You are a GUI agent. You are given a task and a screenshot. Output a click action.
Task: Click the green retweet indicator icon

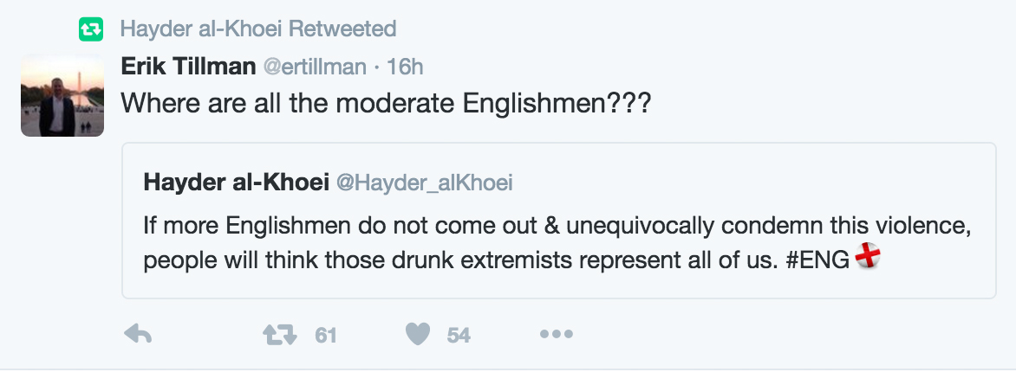coord(90,29)
